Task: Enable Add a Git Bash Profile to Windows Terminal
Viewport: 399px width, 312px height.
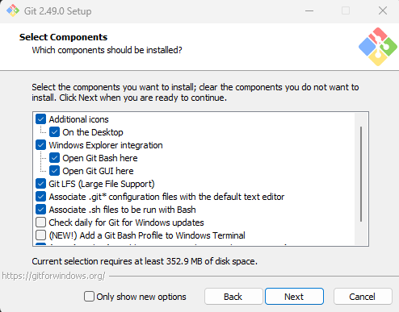Action: 40,235
